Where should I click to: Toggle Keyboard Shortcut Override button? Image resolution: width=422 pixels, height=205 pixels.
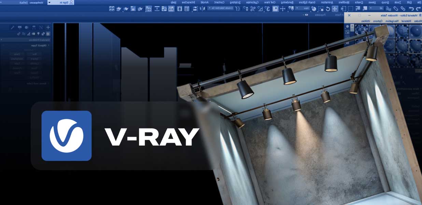point(275,9)
